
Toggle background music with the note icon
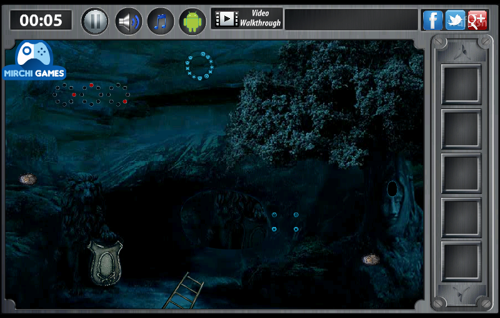pyautogui.click(x=161, y=21)
